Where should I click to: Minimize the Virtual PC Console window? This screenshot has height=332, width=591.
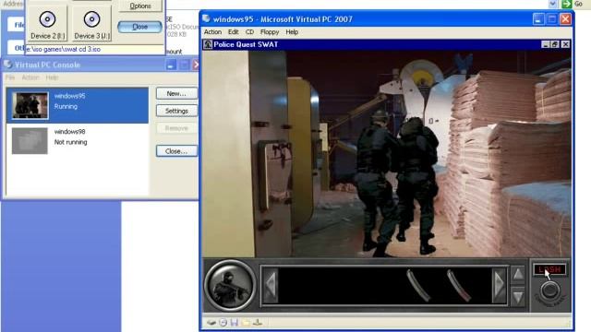pos(171,65)
